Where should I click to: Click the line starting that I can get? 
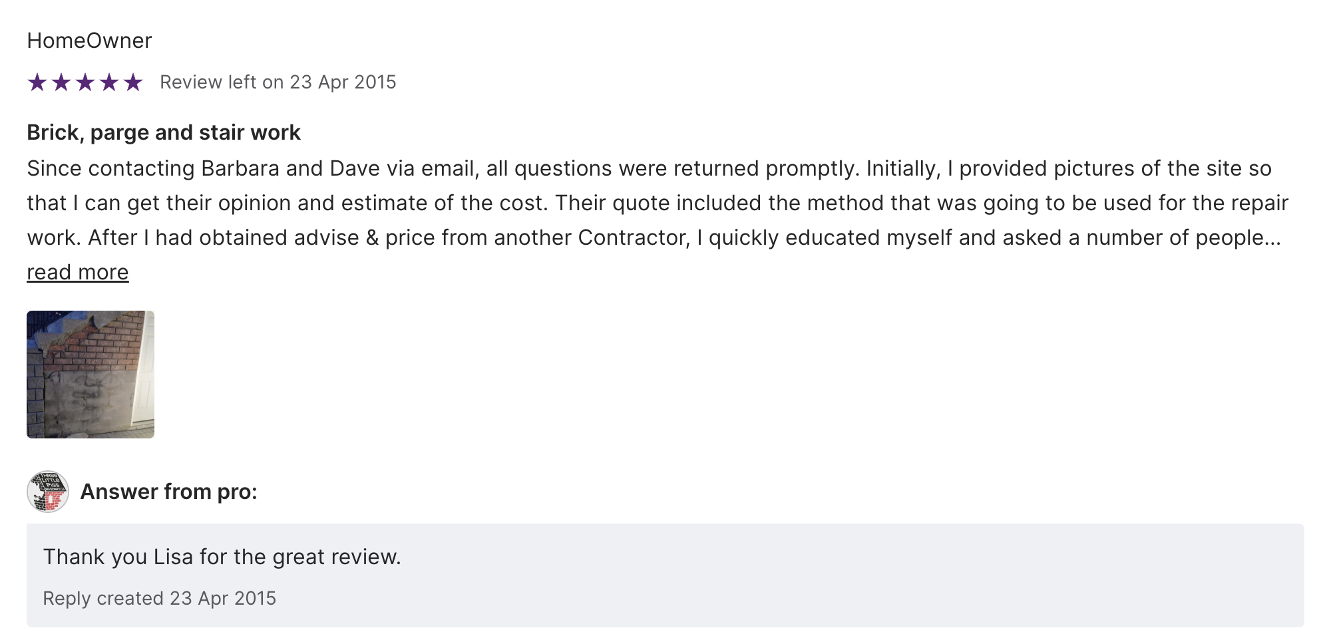click(658, 203)
